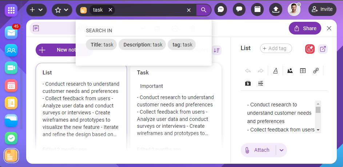The image size is (343, 167).
Task: Insert a table into the note
Action: click(303, 71)
